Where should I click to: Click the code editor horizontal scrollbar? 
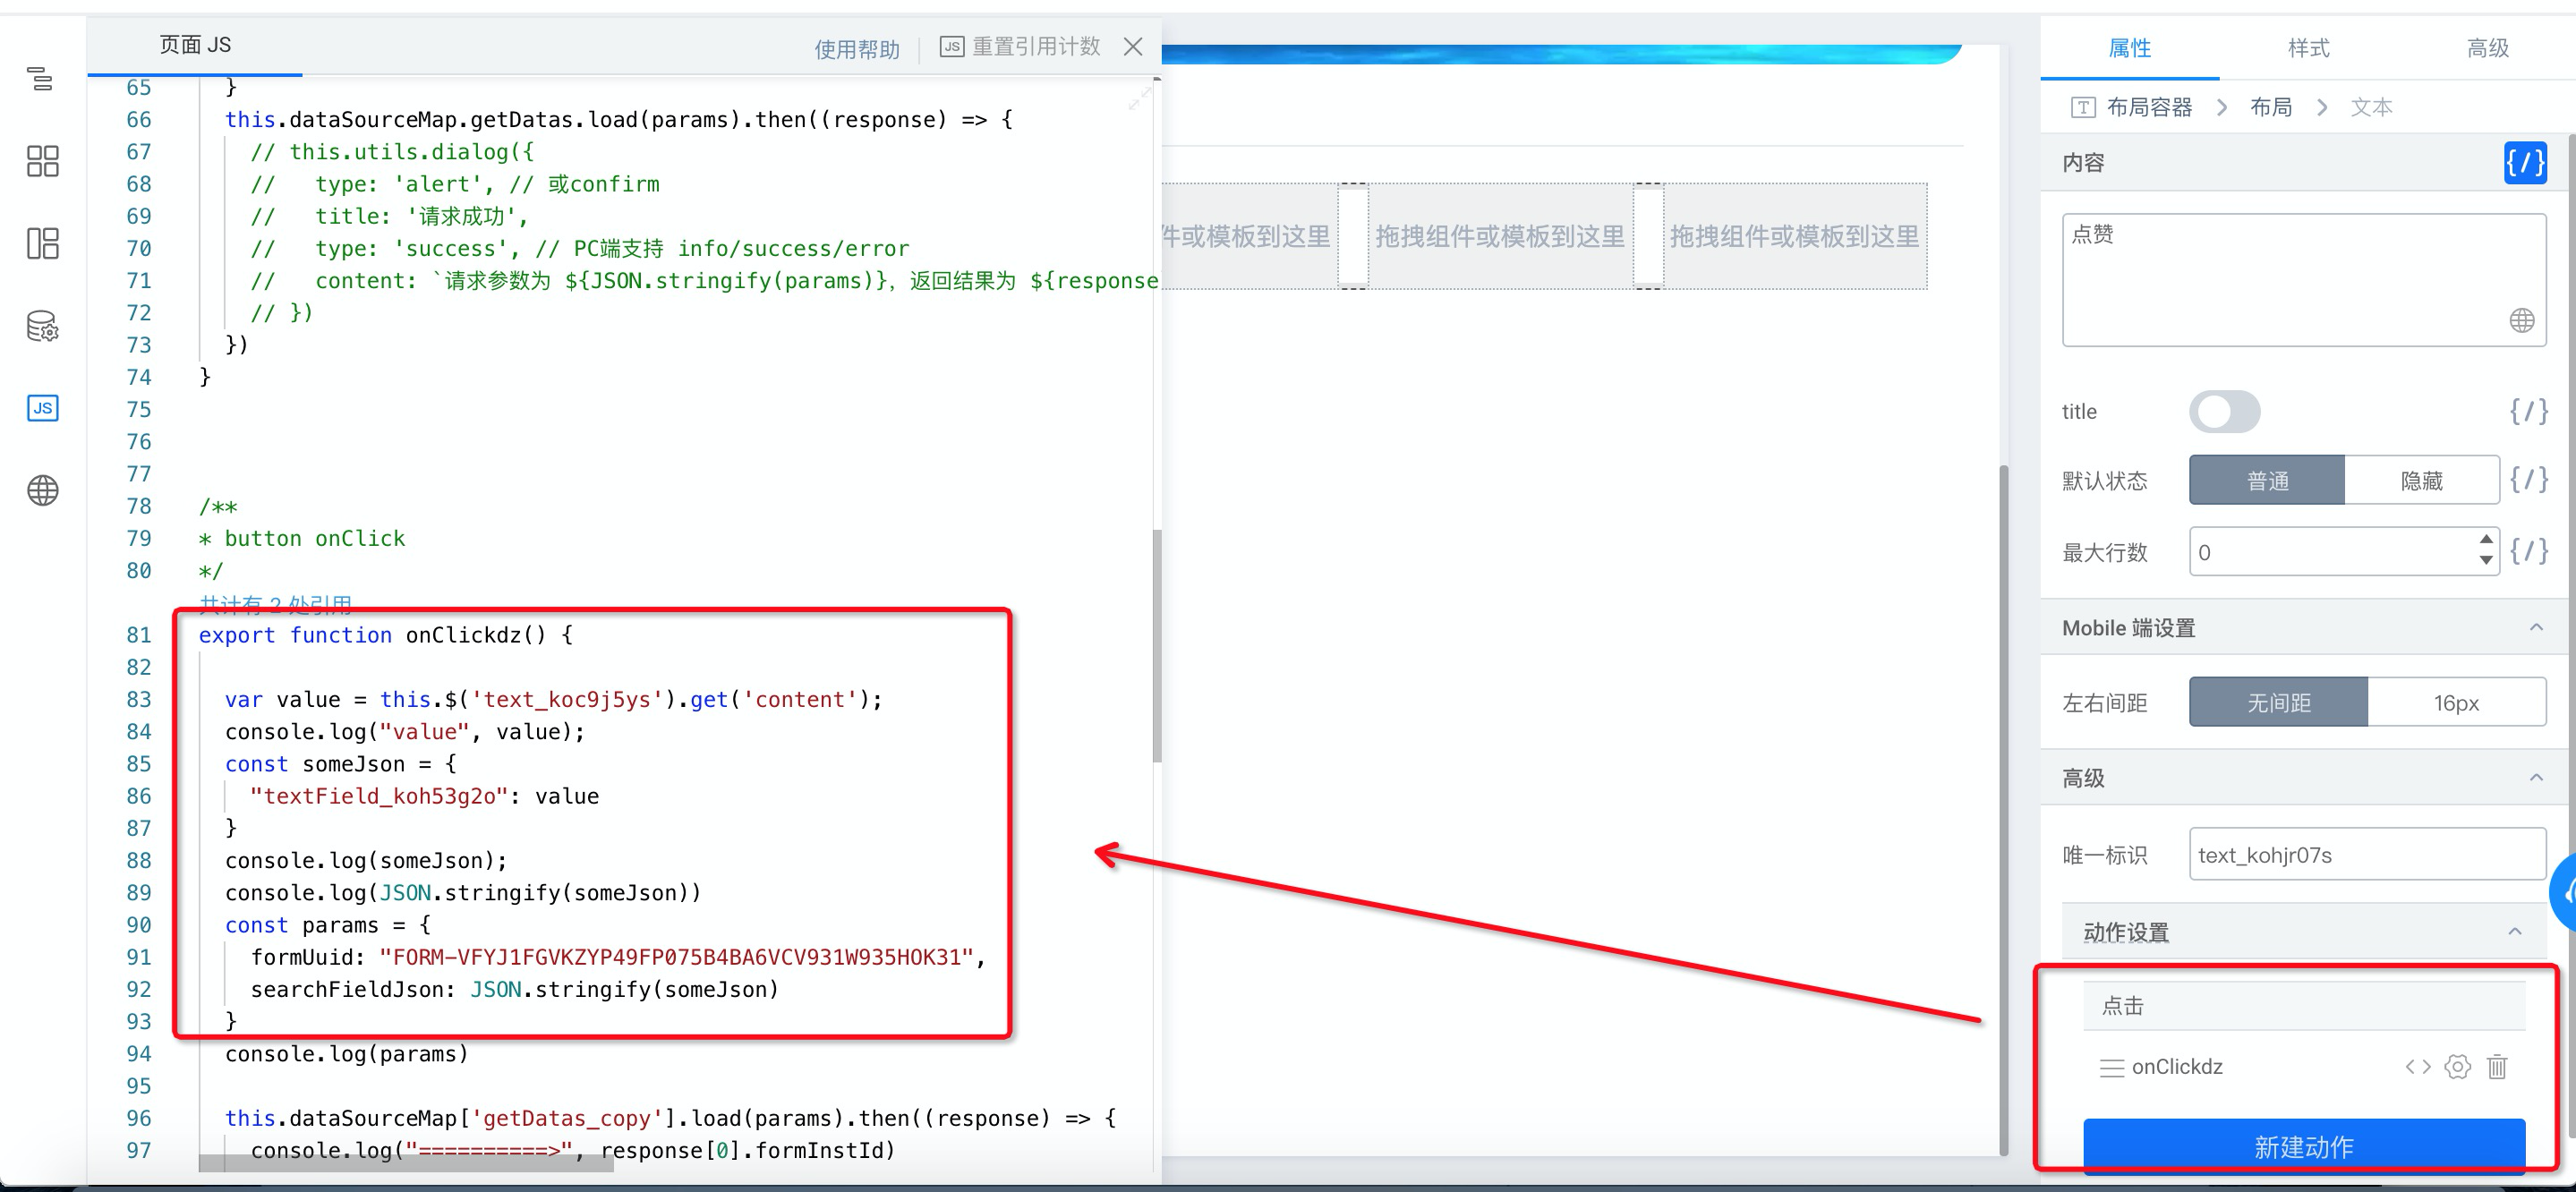tap(405, 1162)
